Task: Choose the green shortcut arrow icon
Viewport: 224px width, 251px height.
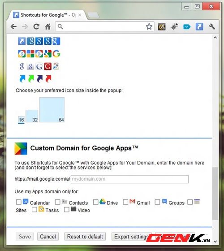Action: [x=31, y=78]
